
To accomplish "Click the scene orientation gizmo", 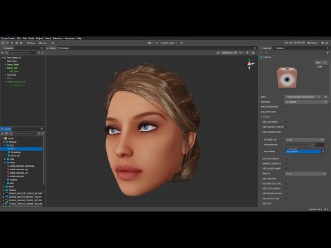I will 250,64.
